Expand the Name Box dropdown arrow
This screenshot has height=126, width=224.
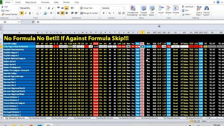coord(19,22)
